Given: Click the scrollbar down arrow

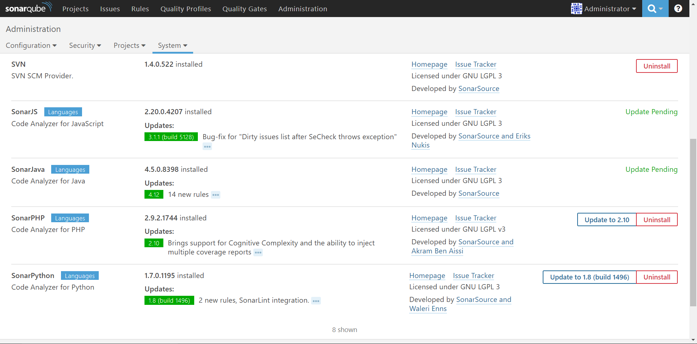Looking at the screenshot, I should coord(693,340).
